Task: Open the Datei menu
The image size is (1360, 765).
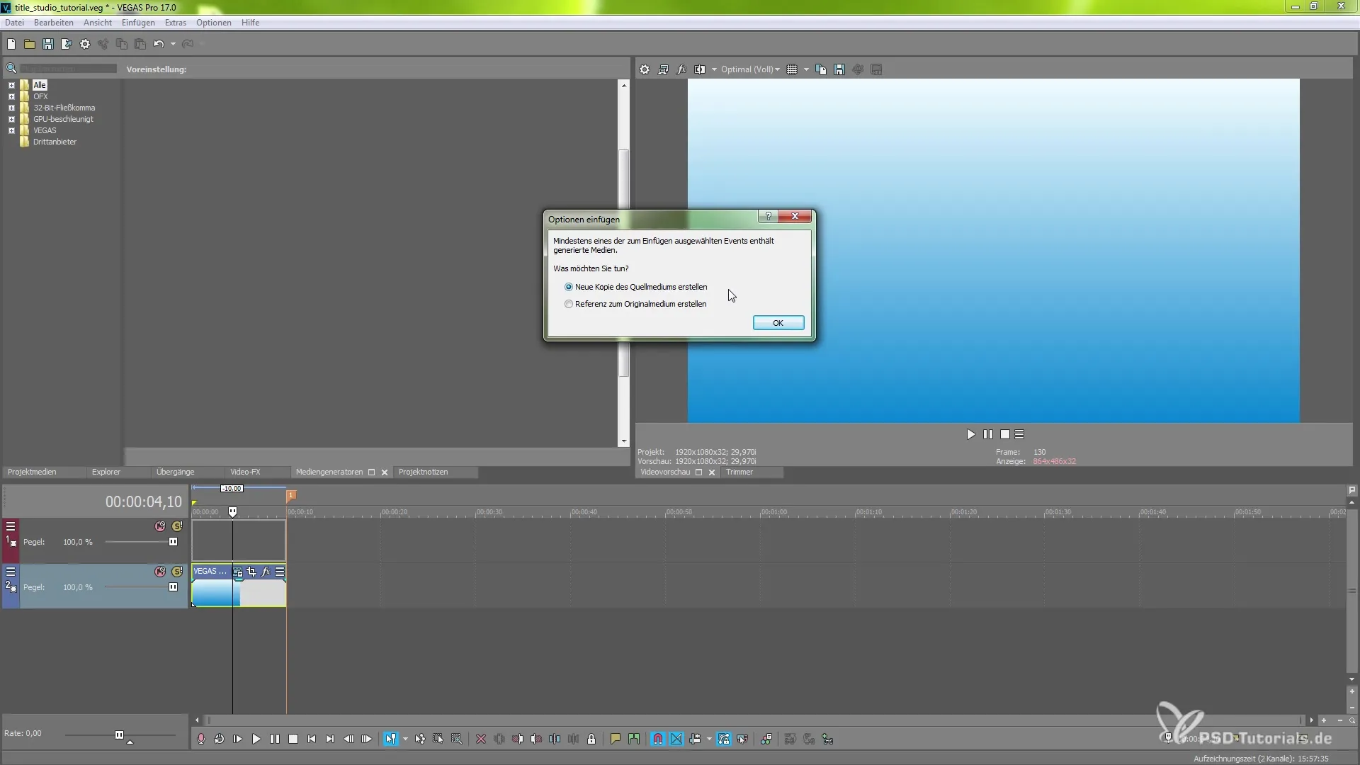Action: (14, 23)
